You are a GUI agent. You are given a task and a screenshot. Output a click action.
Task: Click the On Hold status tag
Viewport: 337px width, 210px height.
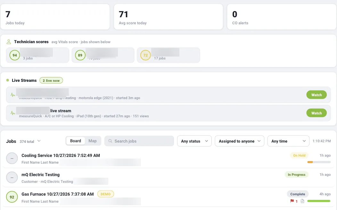pyautogui.click(x=299, y=155)
